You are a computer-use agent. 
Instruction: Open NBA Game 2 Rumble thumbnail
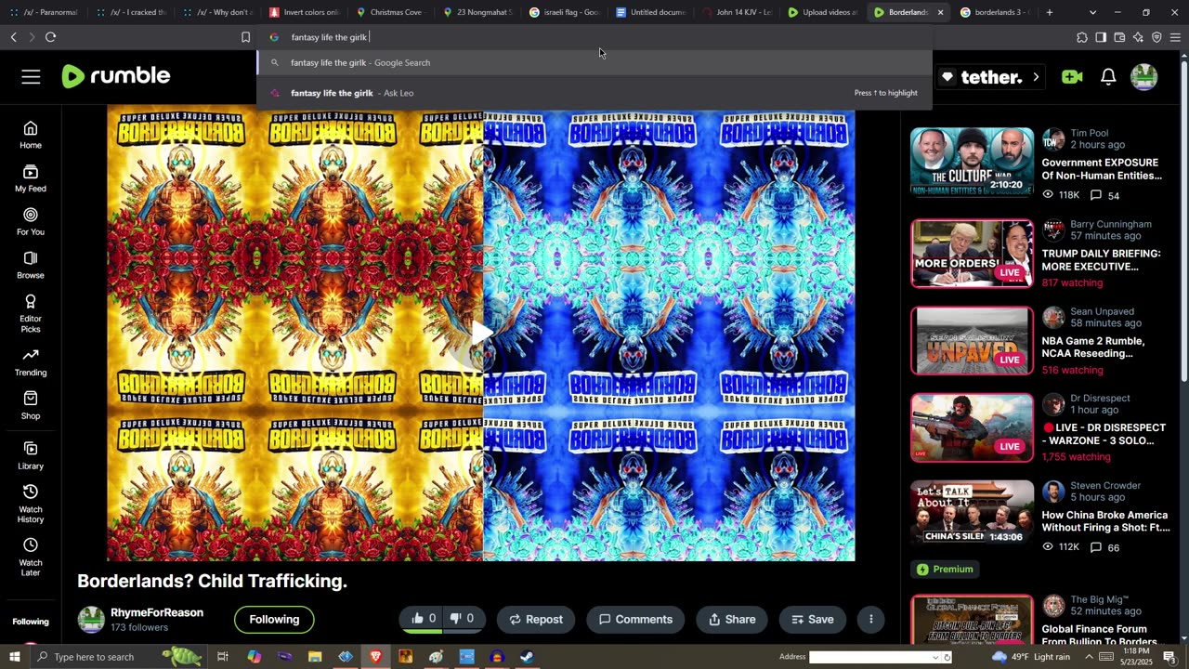(972, 341)
